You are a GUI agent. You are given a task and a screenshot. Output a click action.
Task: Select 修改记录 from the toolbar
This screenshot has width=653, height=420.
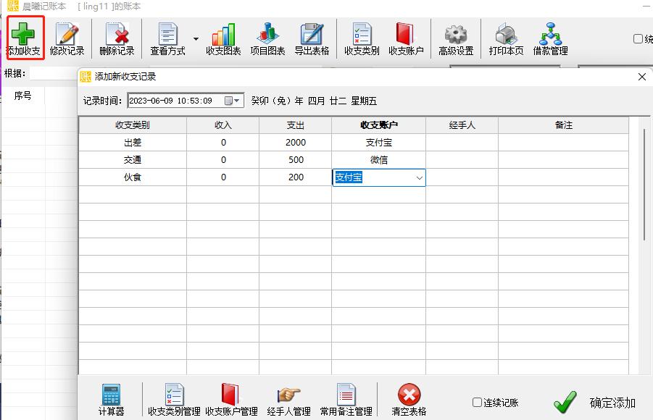click(67, 38)
